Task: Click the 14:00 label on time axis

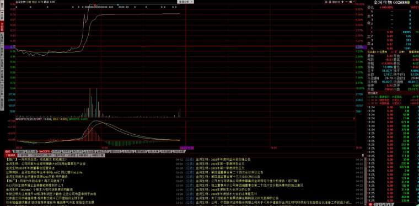Action: pos(273,147)
